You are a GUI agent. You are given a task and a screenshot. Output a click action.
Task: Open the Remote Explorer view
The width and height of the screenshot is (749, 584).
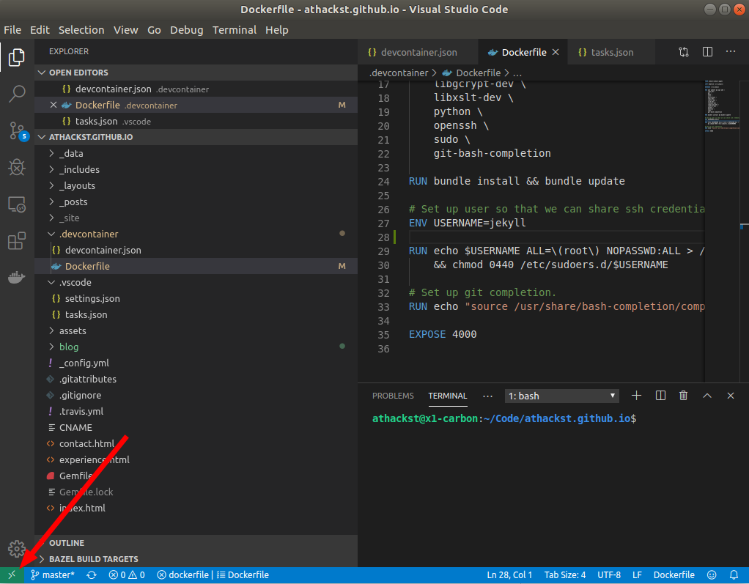[x=17, y=204]
